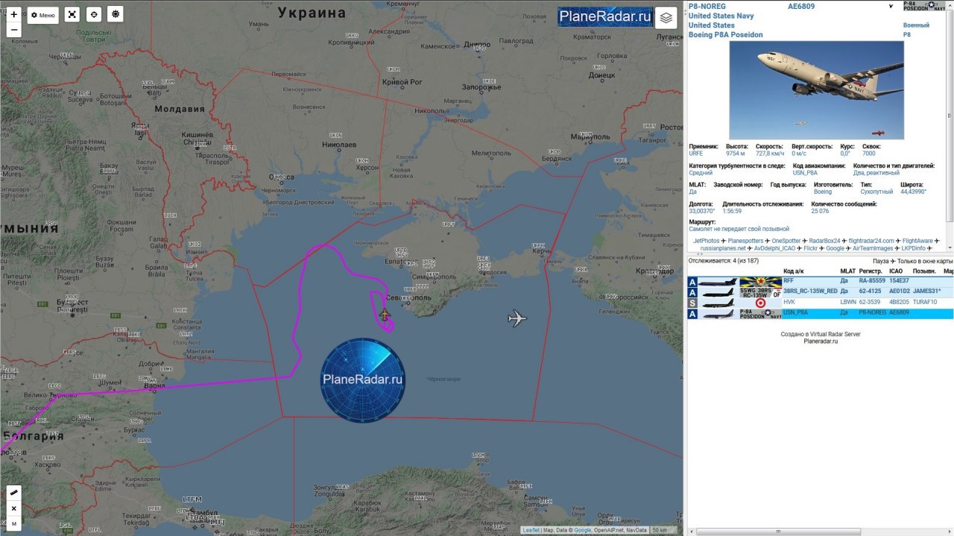The width and height of the screenshot is (954, 536).
Task: Click red roundel flag in HVK row
Action: (760, 303)
